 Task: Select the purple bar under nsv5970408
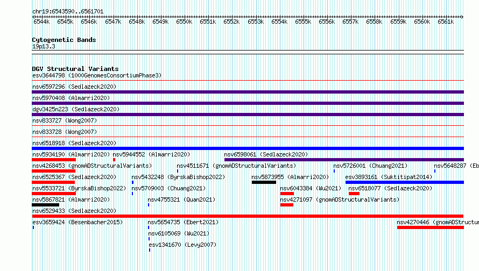(x=248, y=103)
